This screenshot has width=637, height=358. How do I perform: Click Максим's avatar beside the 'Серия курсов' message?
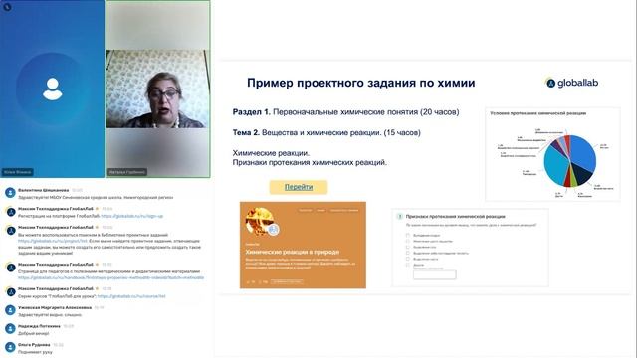[10, 291]
